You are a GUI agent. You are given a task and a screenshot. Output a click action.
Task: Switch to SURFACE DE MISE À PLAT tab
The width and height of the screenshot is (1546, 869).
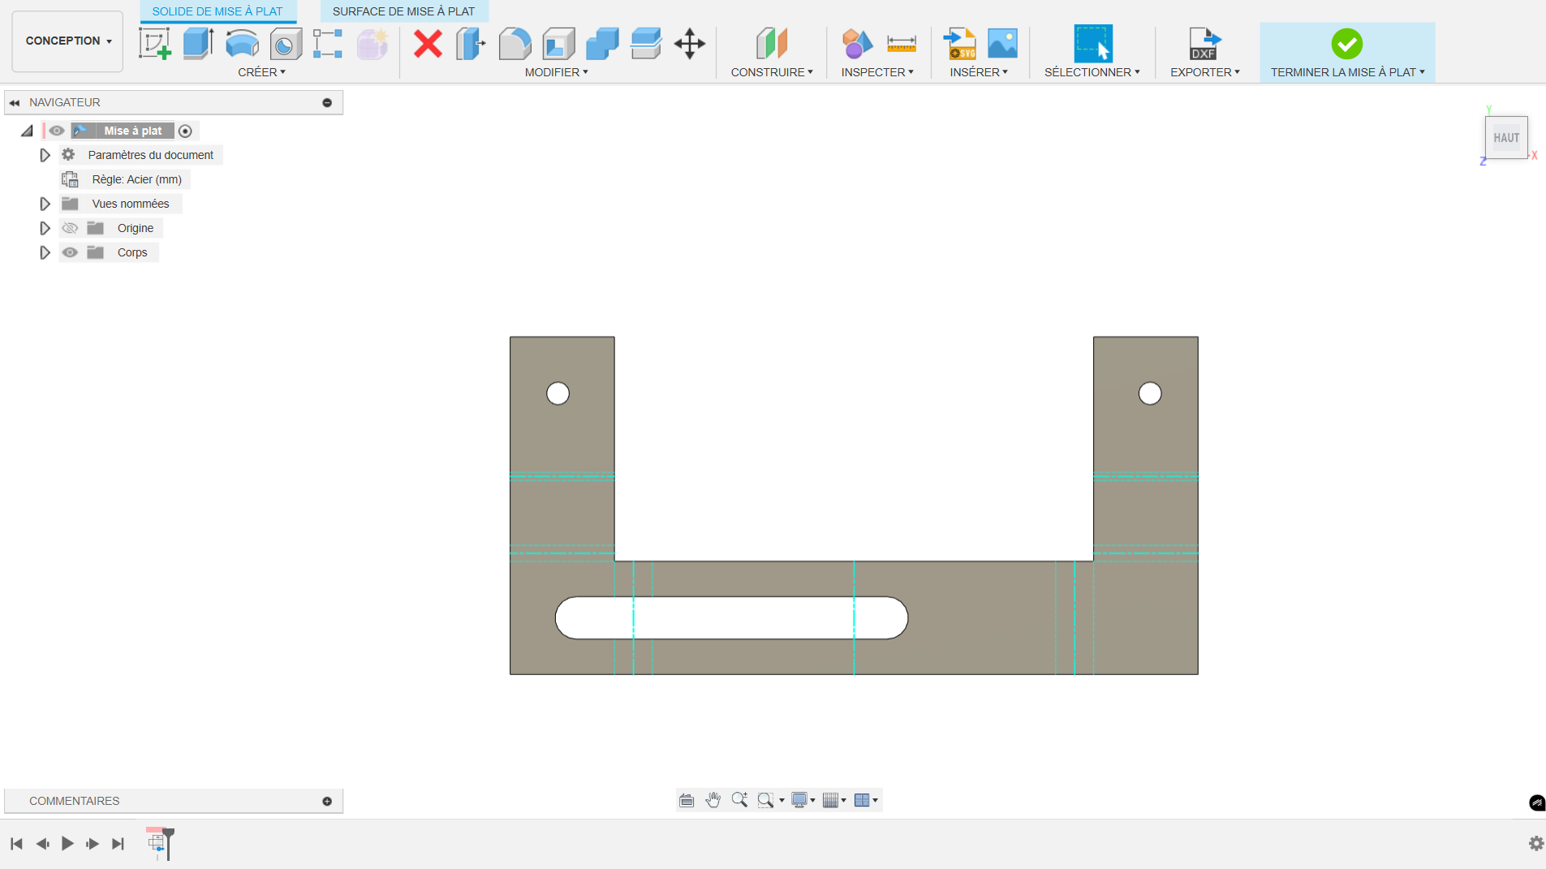coord(403,11)
